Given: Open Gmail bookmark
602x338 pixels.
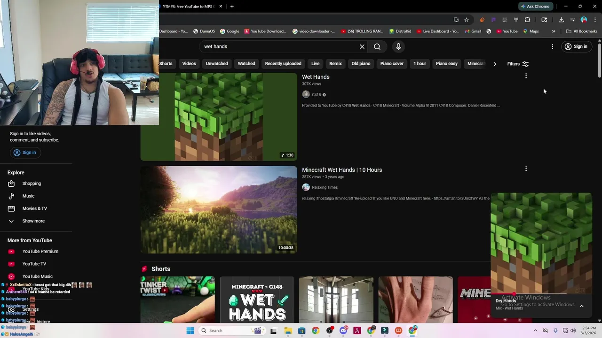Looking at the screenshot, I should coord(473,31).
